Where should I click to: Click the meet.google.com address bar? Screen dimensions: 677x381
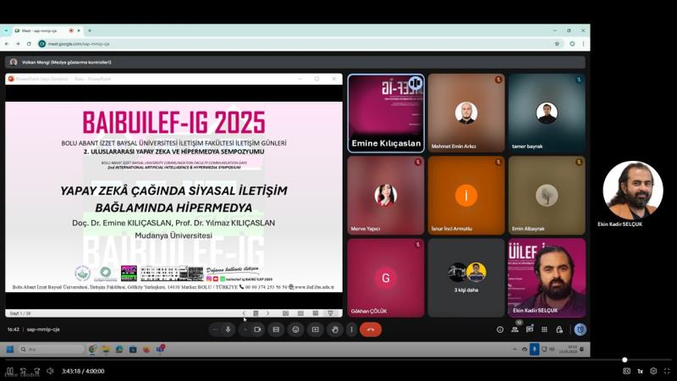coord(254,43)
